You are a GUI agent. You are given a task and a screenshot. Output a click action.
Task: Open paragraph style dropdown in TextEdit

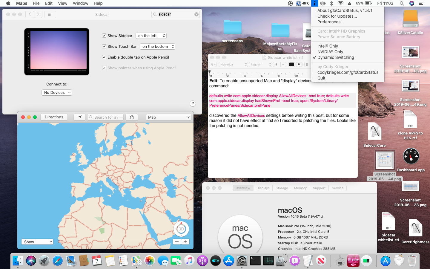(x=213, y=64)
